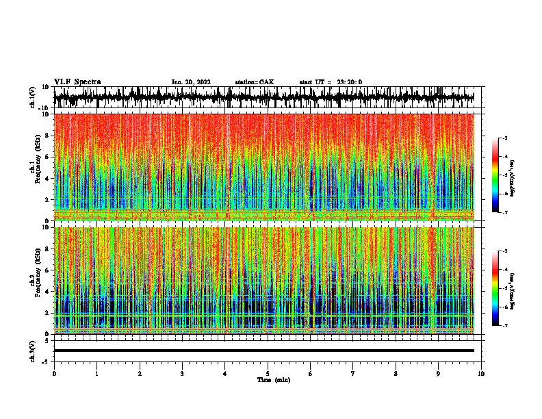Click the ch.1 spectrogram color scale bar
The image size is (542, 419).
[495, 175]
